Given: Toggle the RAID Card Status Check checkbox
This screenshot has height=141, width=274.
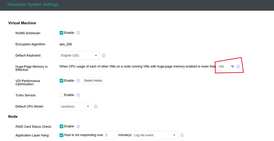Looking at the screenshot, I should (x=61, y=127).
